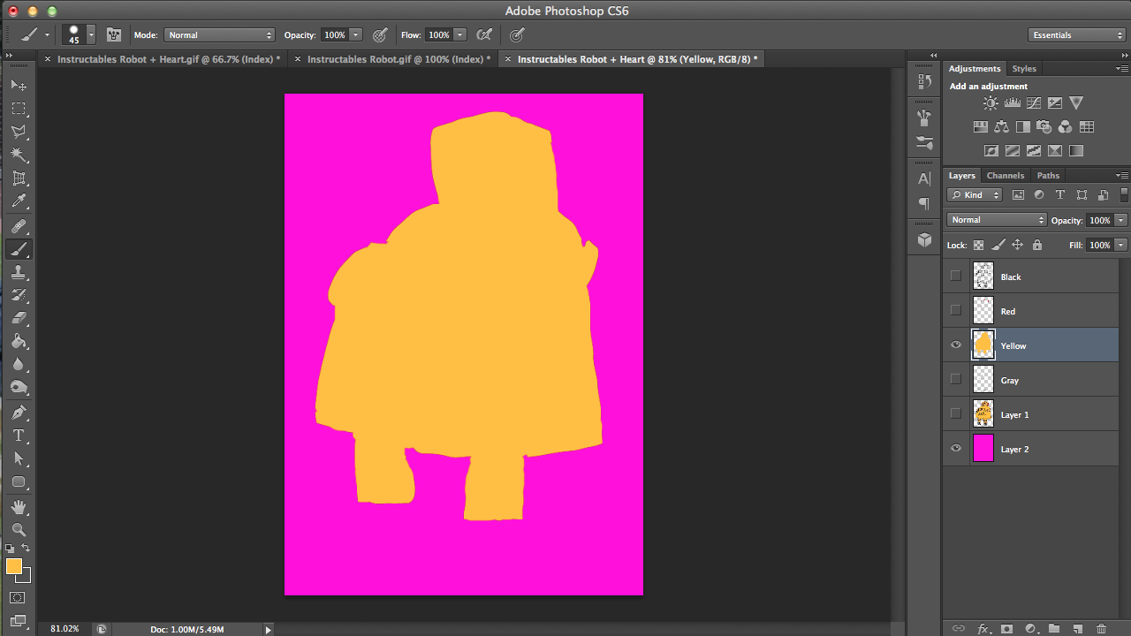
Task: Toggle airbrush build-up mode
Action: tap(484, 35)
